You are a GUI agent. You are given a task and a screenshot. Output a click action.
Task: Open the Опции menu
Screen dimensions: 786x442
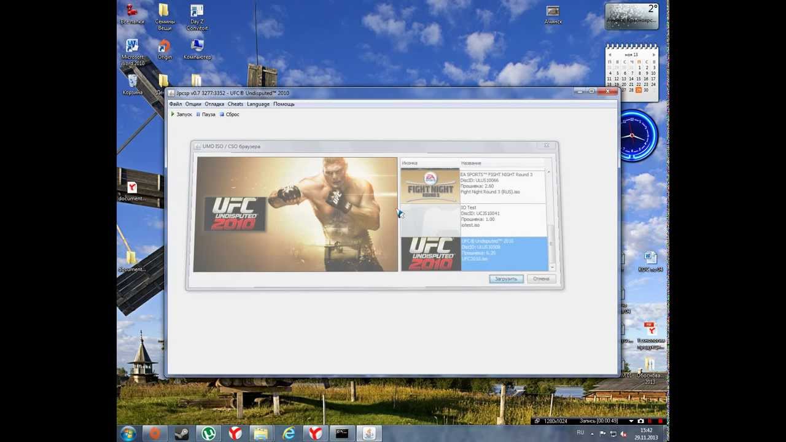(193, 104)
